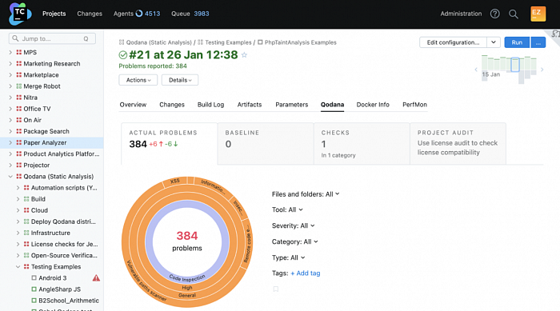Click the blue Run button
560x311 pixels.
517,42
